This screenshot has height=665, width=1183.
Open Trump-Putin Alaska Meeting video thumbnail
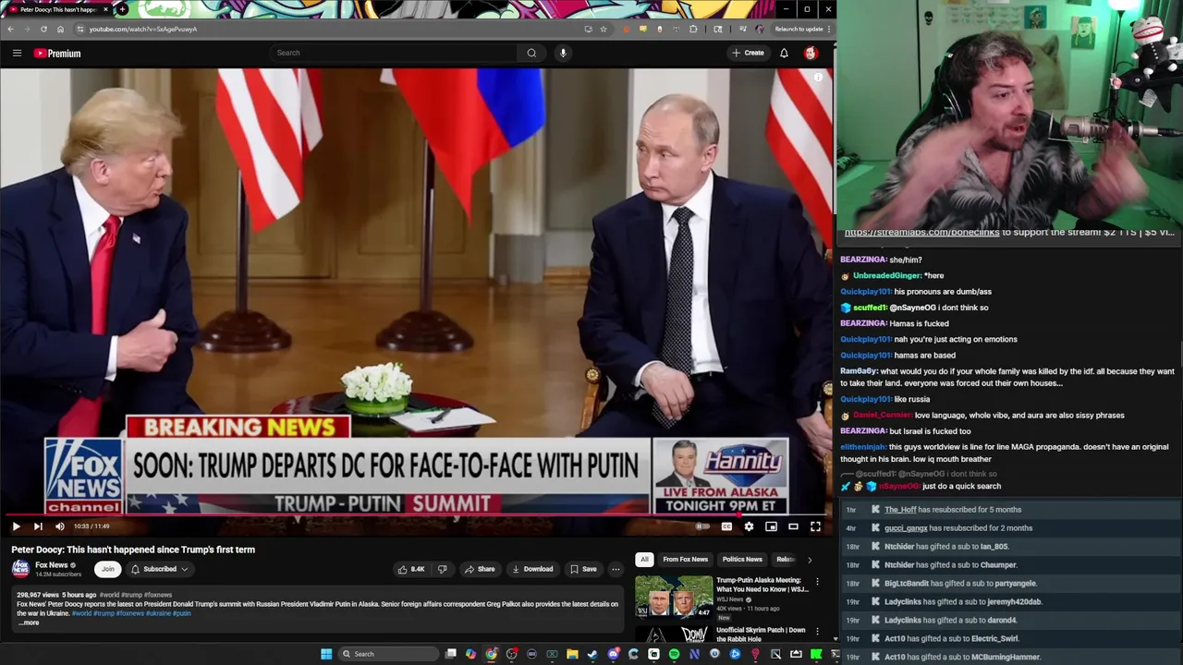click(674, 597)
